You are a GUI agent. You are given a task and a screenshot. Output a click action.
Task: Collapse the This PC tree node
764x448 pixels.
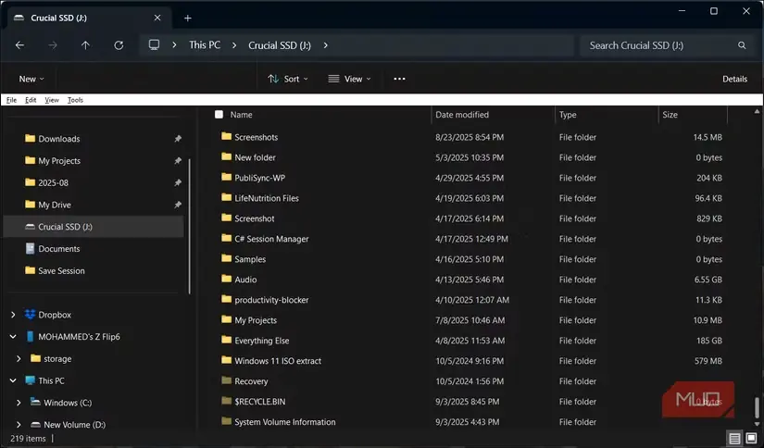pos(13,380)
